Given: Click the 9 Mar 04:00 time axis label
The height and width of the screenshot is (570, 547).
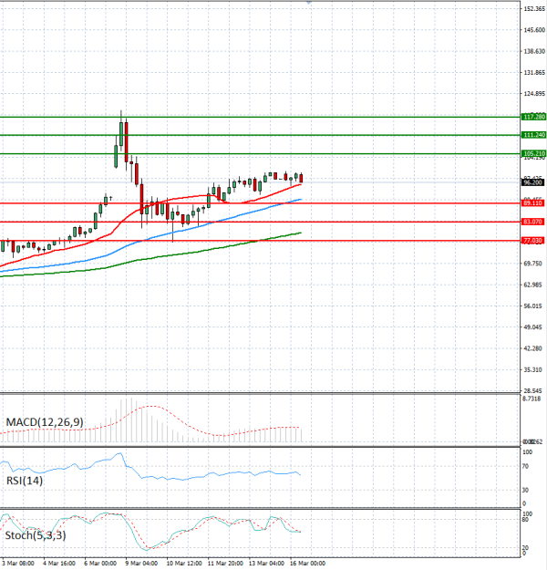Looking at the screenshot, I should point(140,564).
